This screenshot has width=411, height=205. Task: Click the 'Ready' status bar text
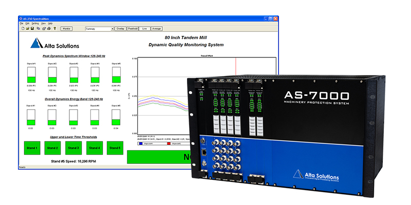22,167
